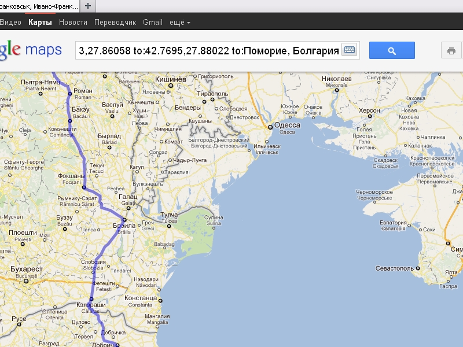Click the print icon button
This screenshot has width=463, height=347.
(x=451, y=50)
